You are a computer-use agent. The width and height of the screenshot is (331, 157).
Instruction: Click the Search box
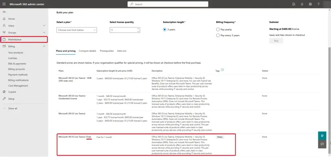168,4
